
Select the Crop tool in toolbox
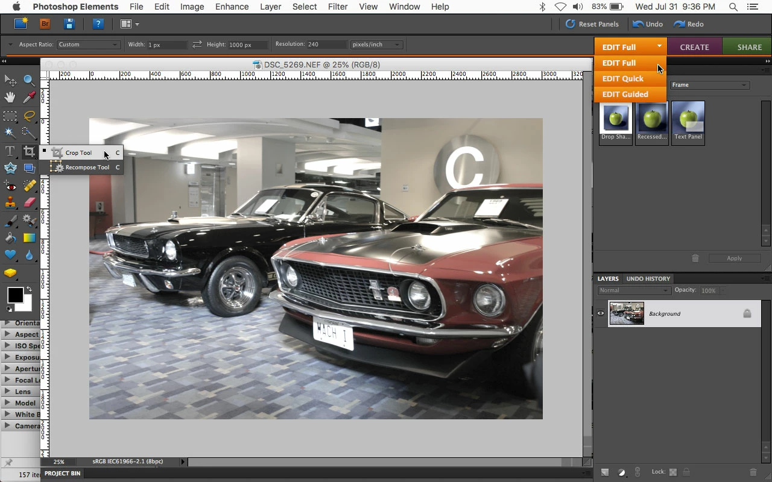(29, 151)
